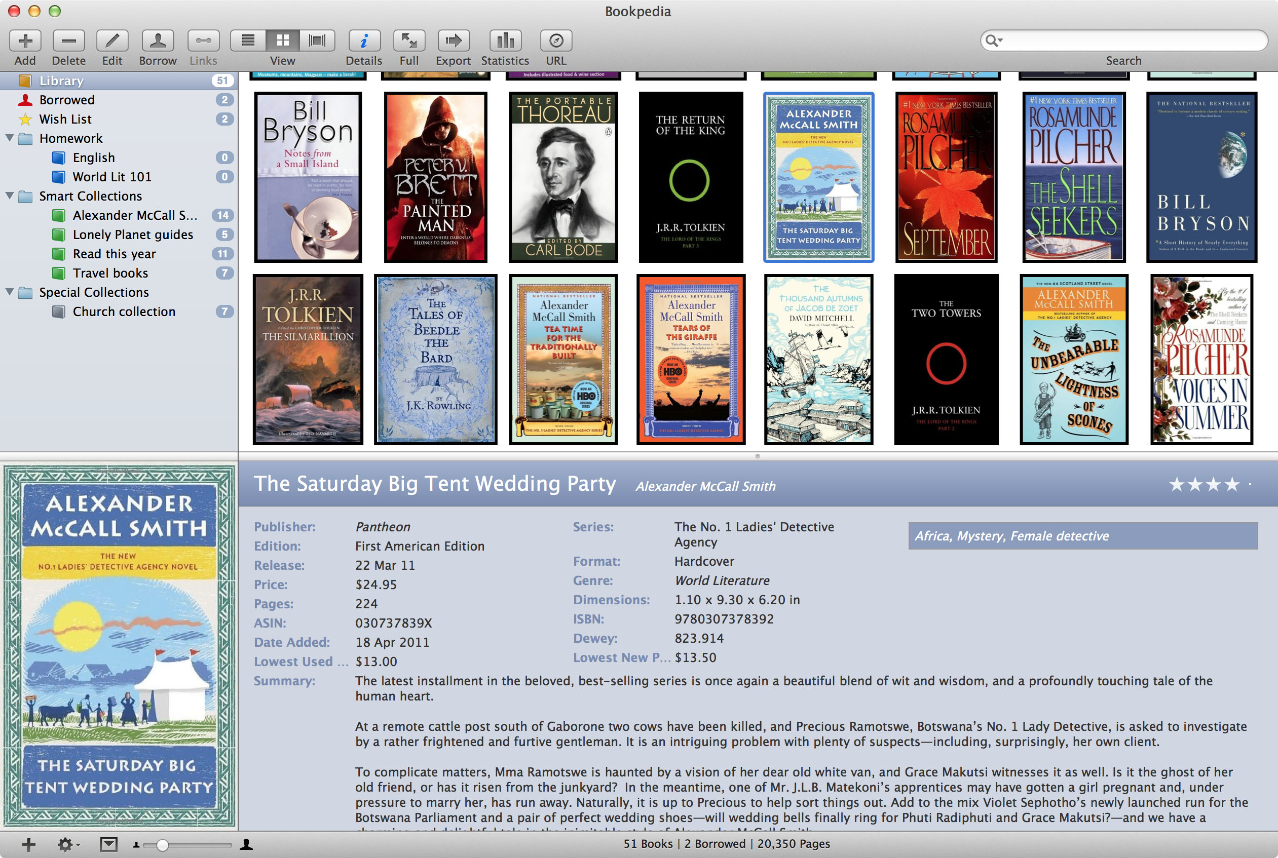Click the author link Alexander McCall Smith
This screenshot has height=858, width=1278.
point(705,486)
